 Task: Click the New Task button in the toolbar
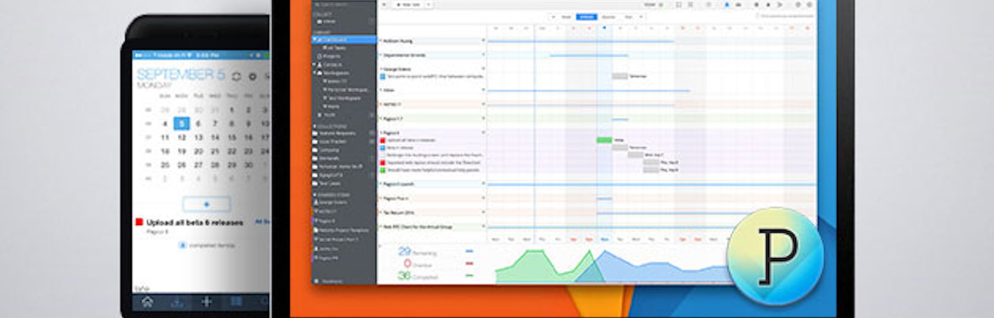pos(408,4)
